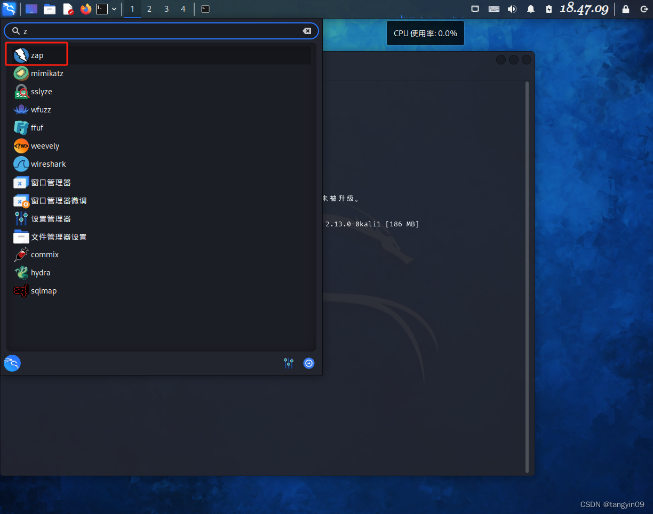Viewport: 653px width, 514px height.
Task: Switch to workspace 4
Action: tap(184, 9)
